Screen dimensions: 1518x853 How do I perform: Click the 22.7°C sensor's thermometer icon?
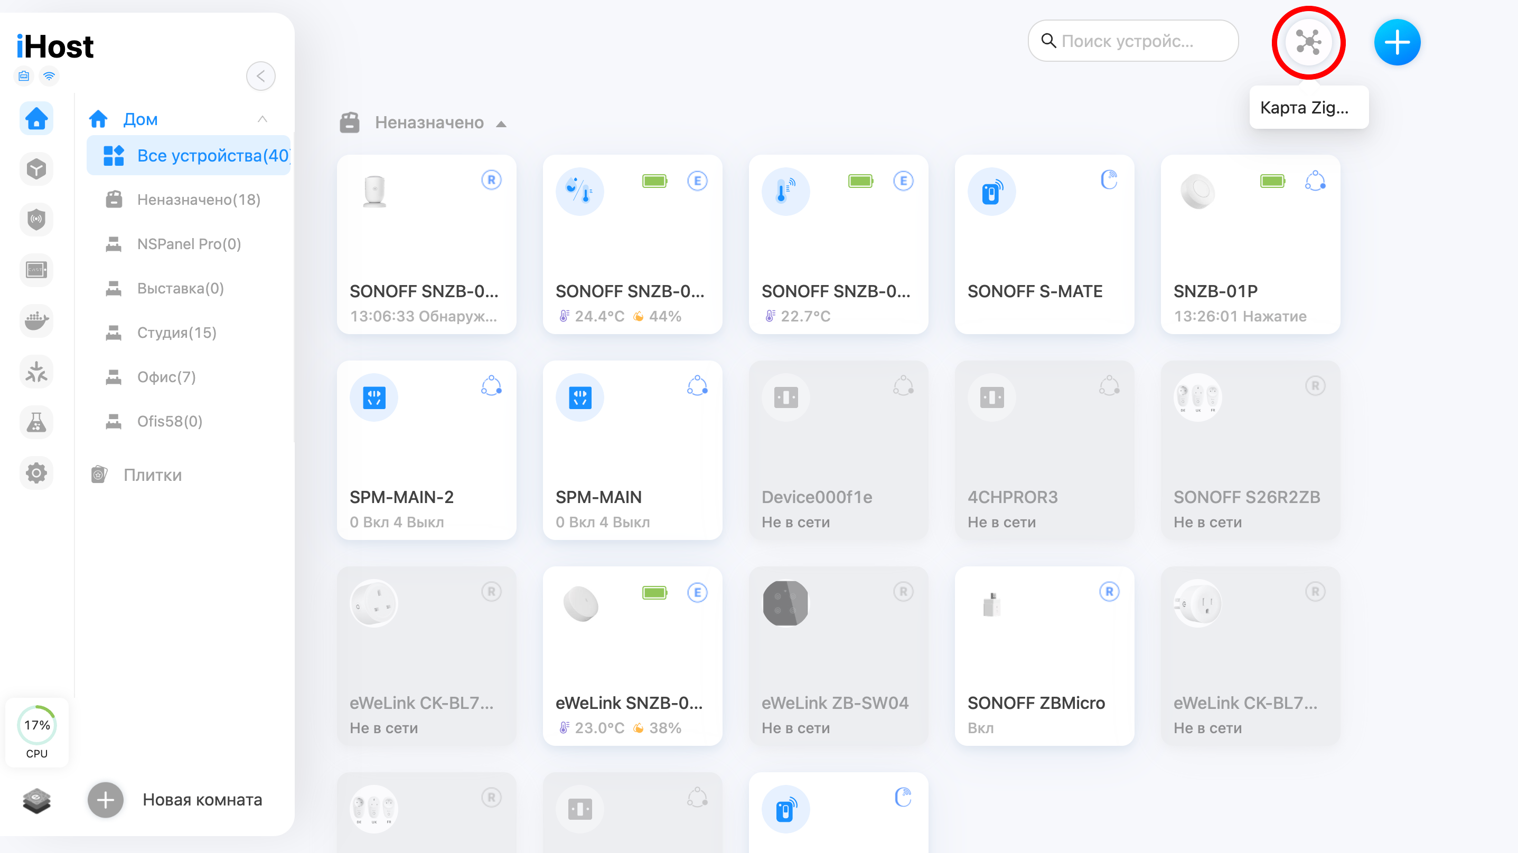point(785,192)
